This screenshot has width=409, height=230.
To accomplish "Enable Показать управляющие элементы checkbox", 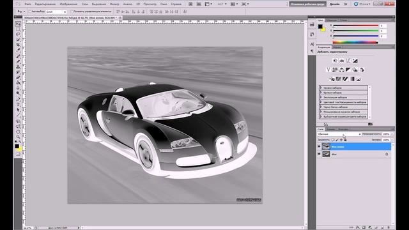I will pyautogui.click(x=72, y=11).
